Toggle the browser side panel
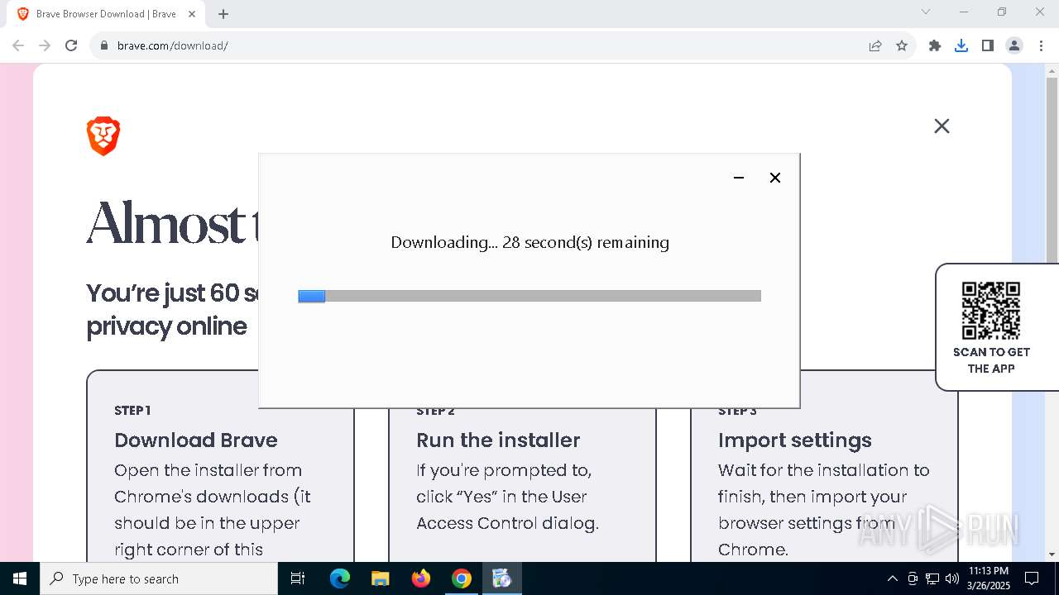Screen dimensions: 1059x595 pyautogui.click(x=988, y=45)
